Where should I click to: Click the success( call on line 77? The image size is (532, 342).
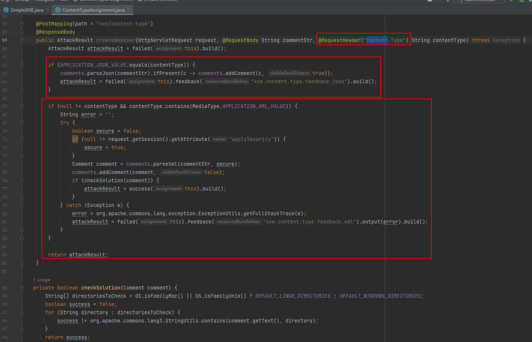(141, 189)
